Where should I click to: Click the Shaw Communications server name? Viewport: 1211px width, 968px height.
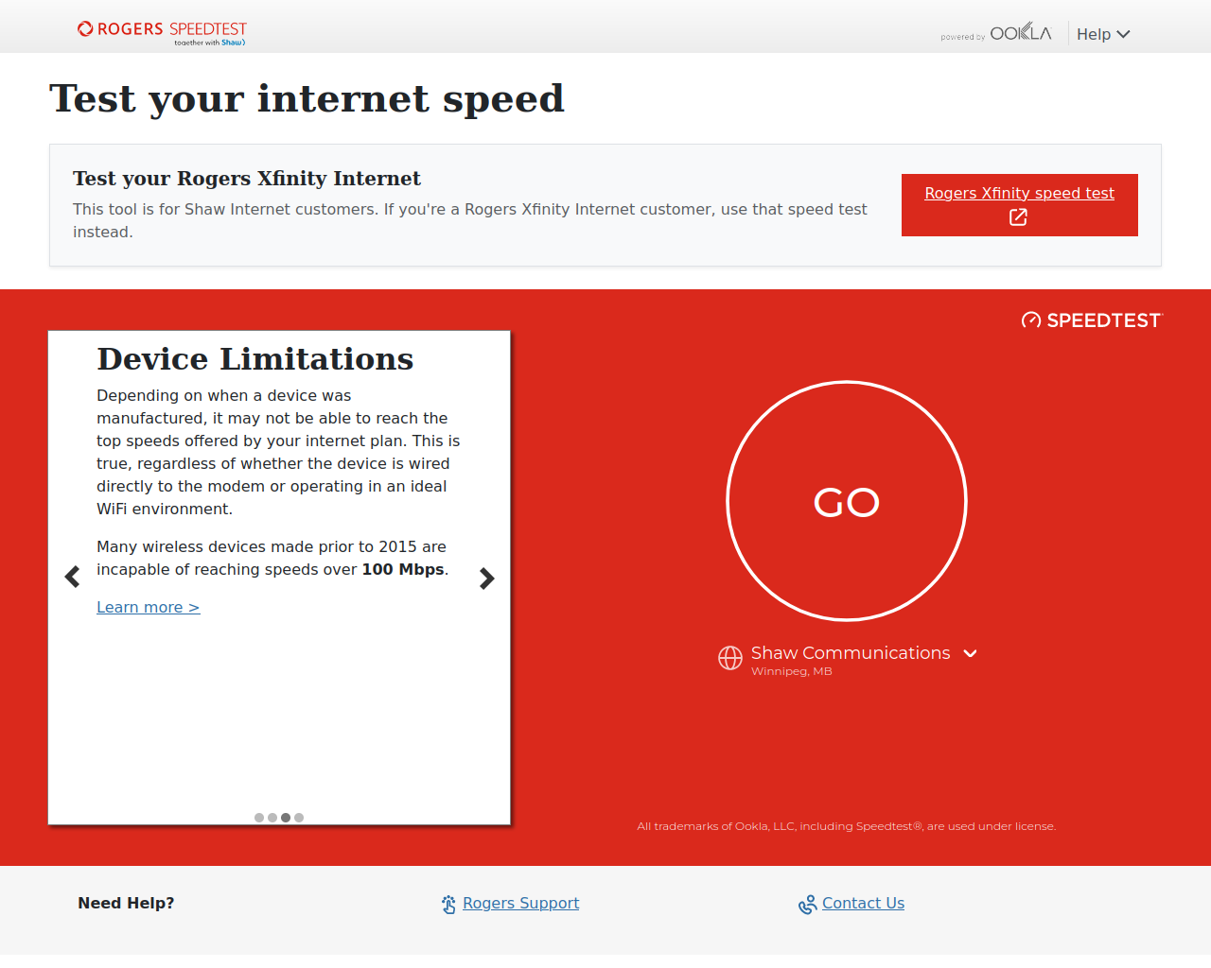coord(851,652)
